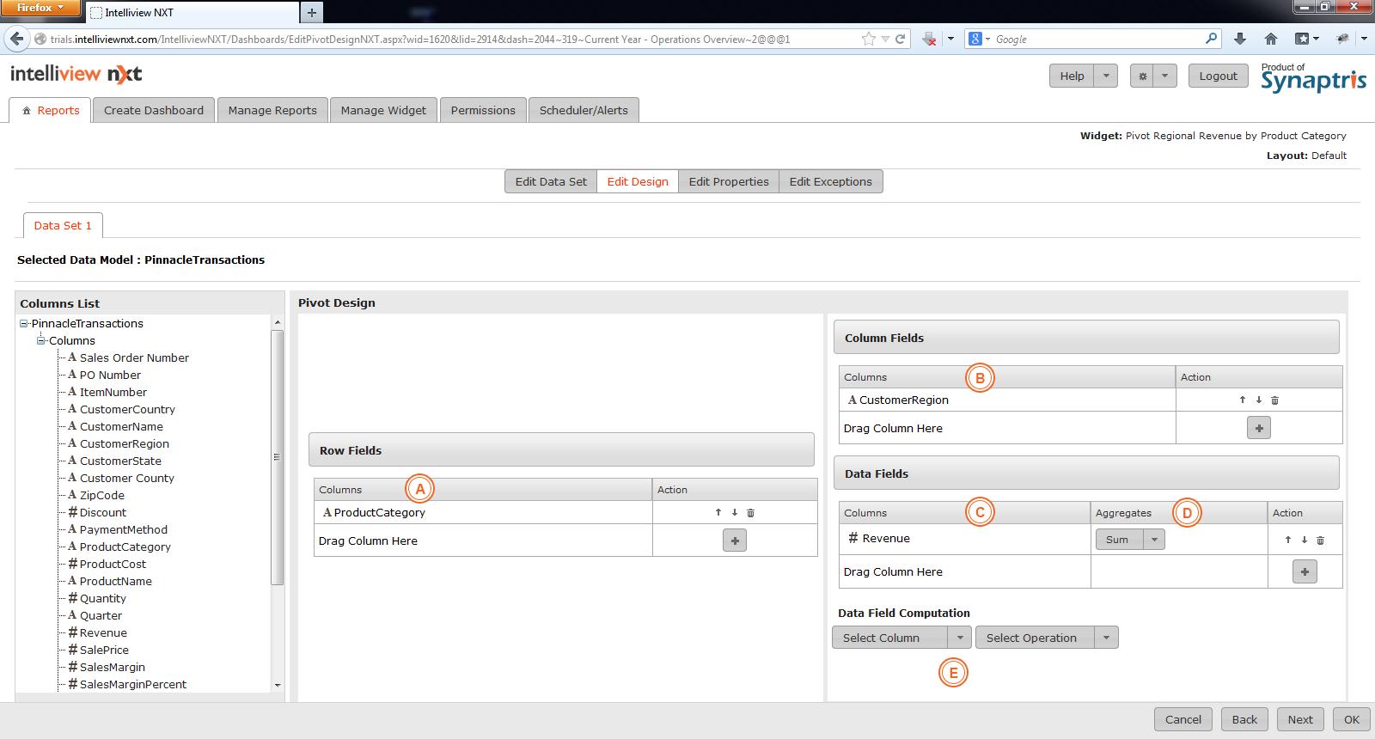The image size is (1375, 739).
Task: Open the Manage Widget tab
Action: (x=383, y=110)
